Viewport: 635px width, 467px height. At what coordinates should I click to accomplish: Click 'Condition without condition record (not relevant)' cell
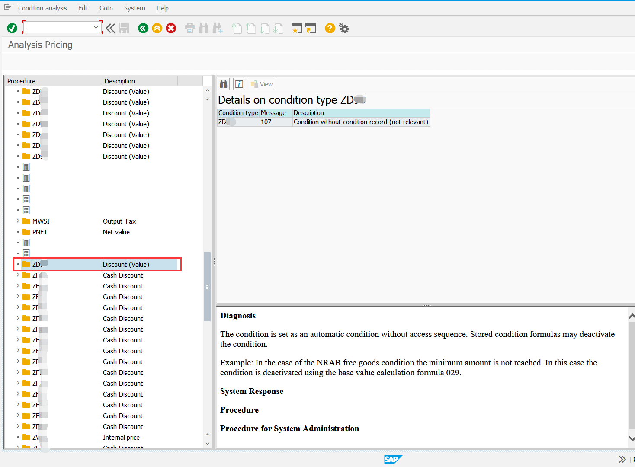(x=361, y=122)
